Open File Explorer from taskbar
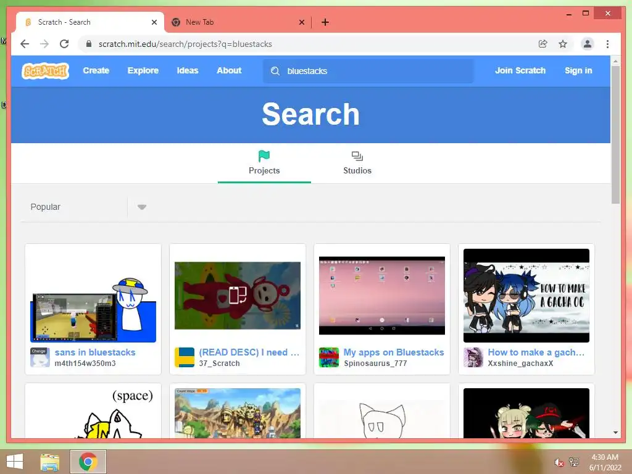This screenshot has height=474, width=632. pyautogui.click(x=50, y=462)
